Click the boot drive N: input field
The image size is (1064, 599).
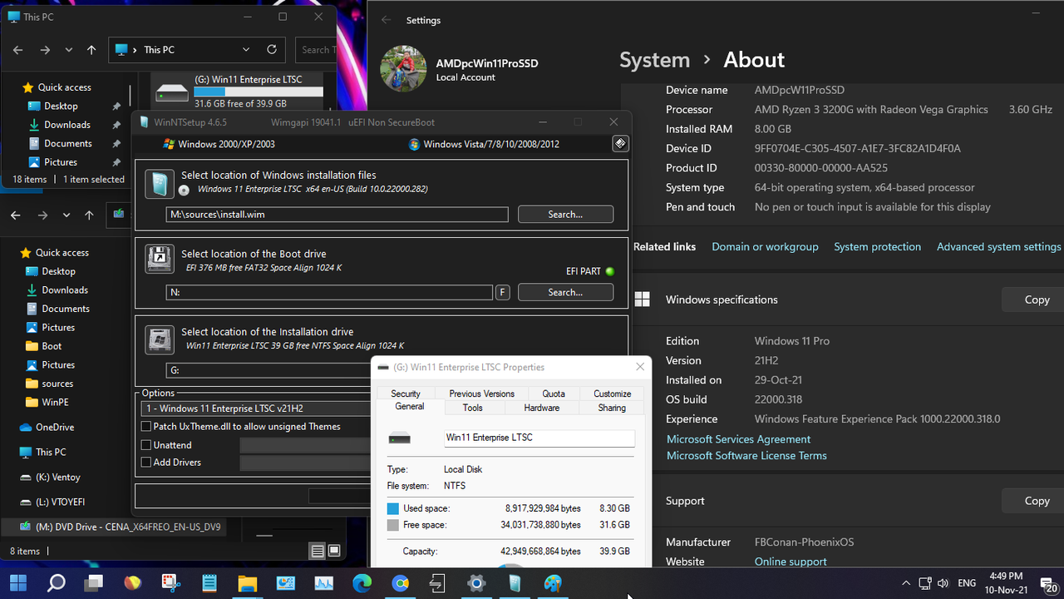pyautogui.click(x=329, y=292)
